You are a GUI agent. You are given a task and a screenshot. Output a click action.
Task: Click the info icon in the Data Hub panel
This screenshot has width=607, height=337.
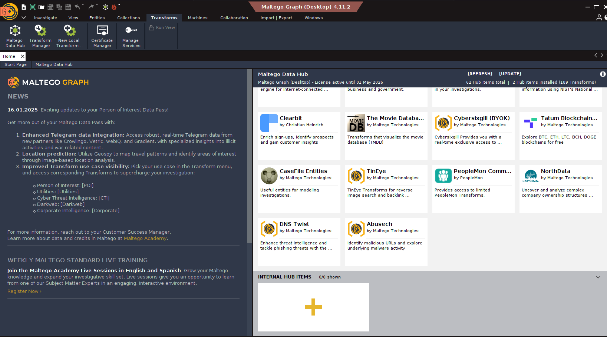click(603, 74)
